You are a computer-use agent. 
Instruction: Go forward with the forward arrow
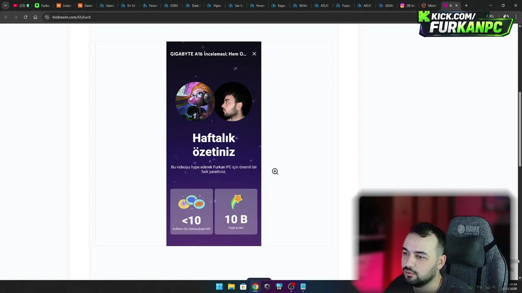(x=15, y=17)
